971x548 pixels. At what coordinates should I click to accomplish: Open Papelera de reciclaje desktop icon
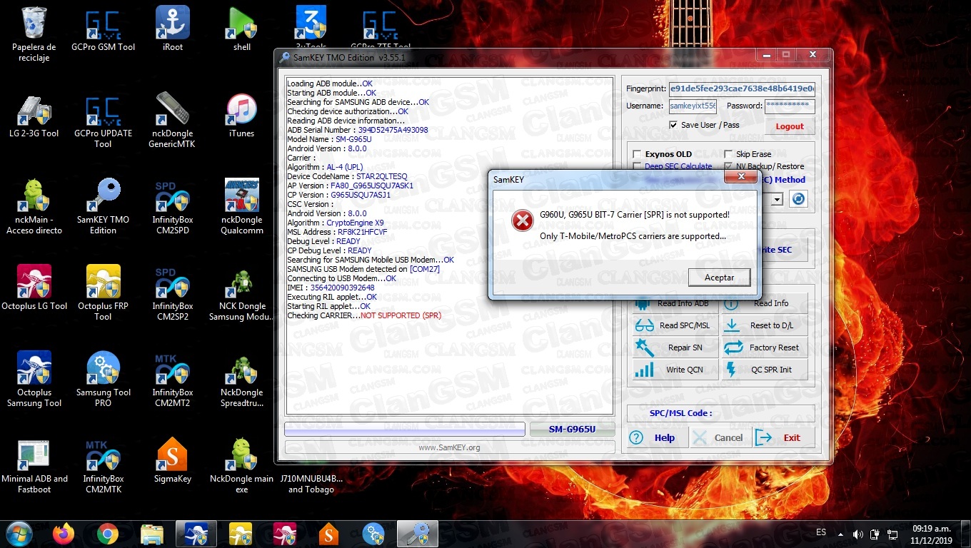point(34,34)
